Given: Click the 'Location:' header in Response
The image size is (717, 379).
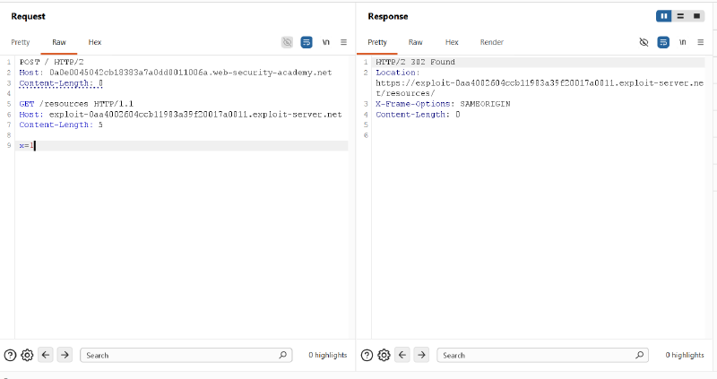Looking at the screenshot, I should click(x=397, y=73).
